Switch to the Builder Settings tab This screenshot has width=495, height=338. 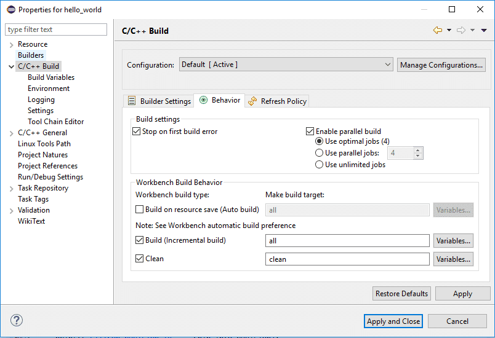[158, 101]
